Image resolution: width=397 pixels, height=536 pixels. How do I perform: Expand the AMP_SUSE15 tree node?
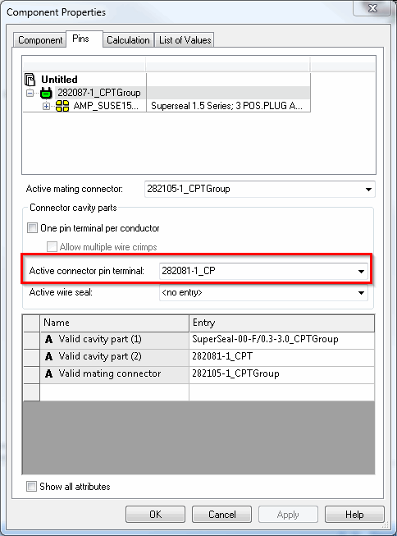click(47, 107)
